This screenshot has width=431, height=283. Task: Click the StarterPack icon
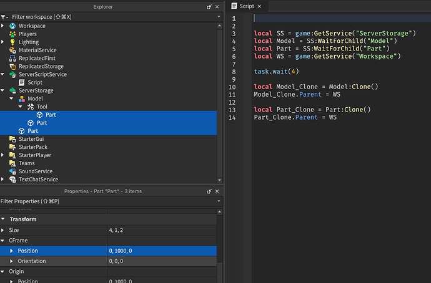tap(12, 147)
